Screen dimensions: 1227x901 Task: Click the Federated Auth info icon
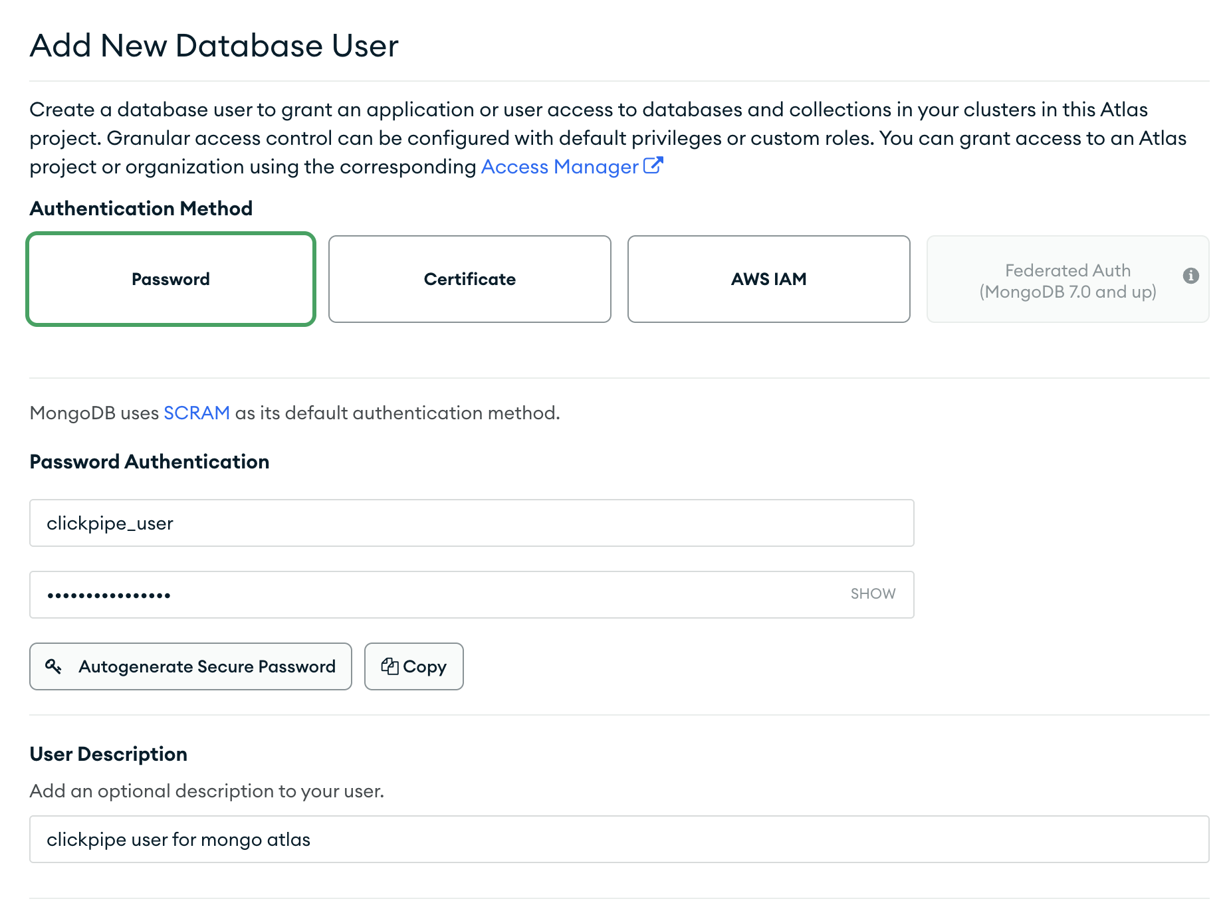1190,274
